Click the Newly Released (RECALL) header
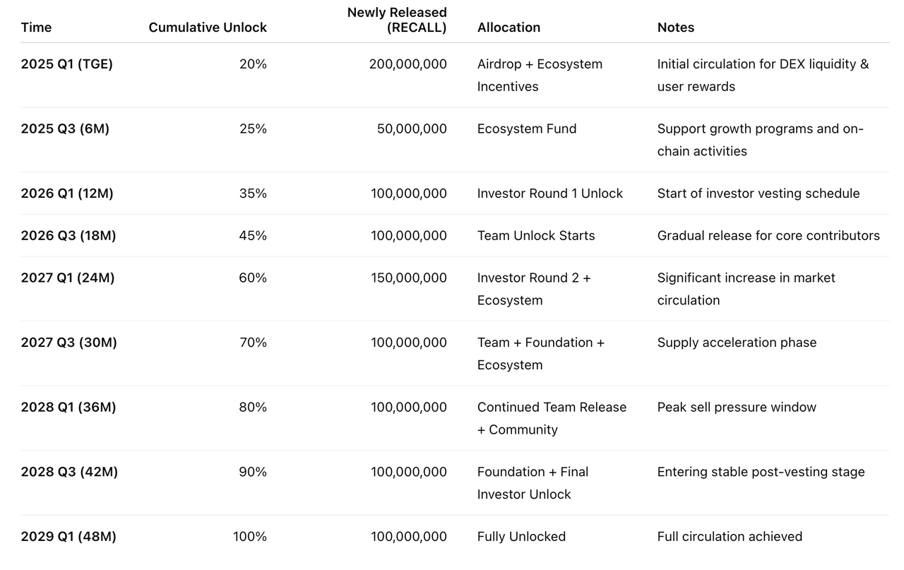 [397, 20]
